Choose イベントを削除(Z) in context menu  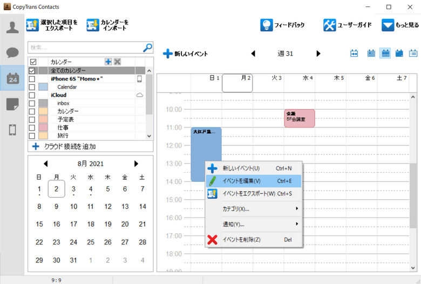click(254, 239)
